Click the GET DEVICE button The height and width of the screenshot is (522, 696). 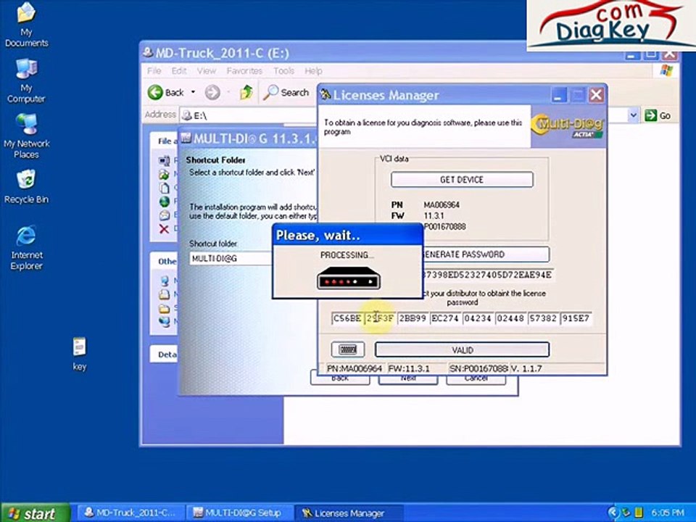tap(462, 179)
